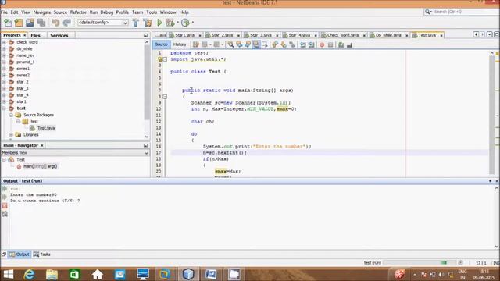The width and height of the screenshot is (500, 281).
Task: Click the Open Project toolbar icon
Action: pos(30,23)
